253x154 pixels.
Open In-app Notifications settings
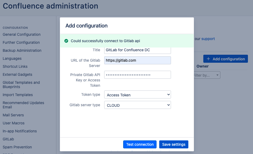point(20,131)
